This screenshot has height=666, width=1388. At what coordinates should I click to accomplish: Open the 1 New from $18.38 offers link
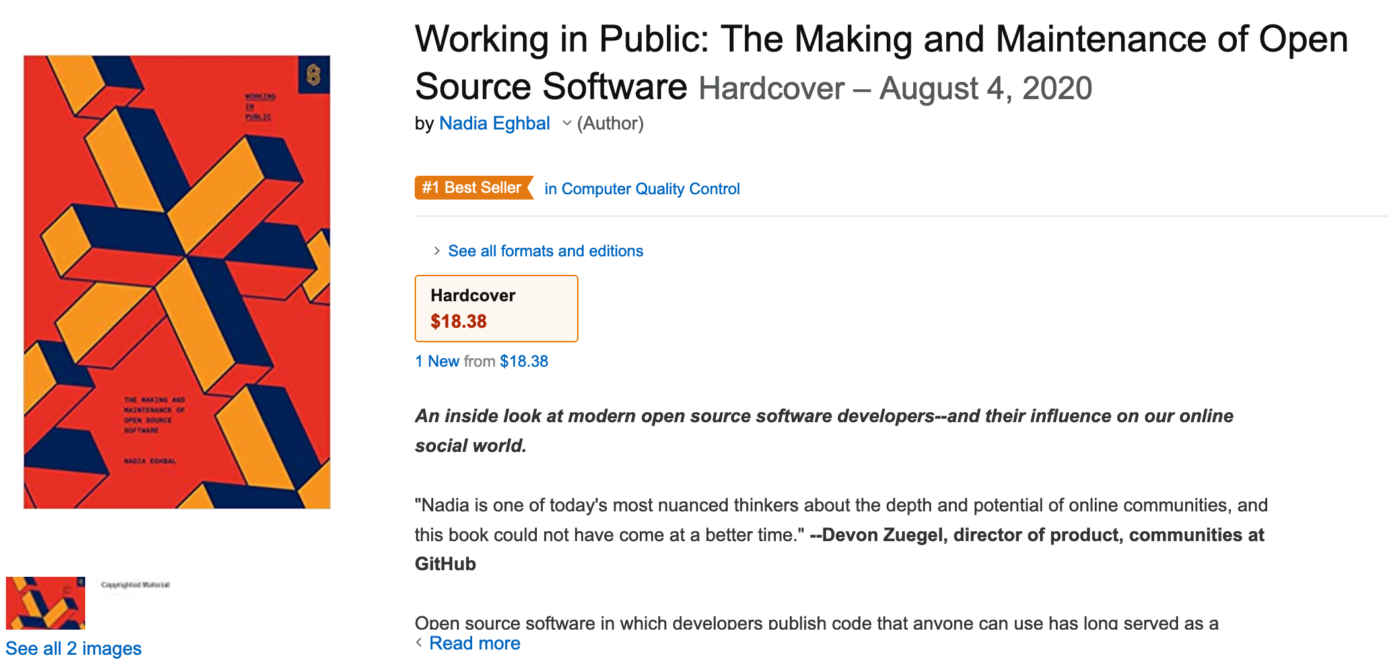tap(481, 361)
